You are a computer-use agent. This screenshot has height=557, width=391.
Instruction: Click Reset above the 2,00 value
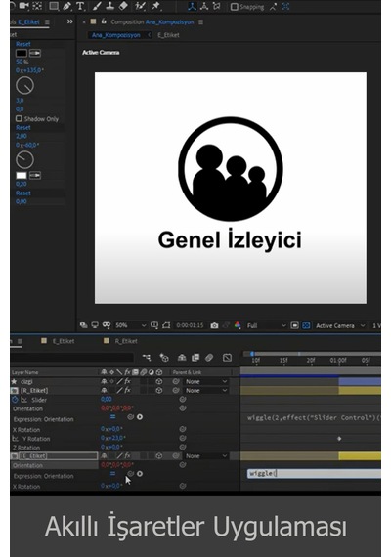tap(23, 127)
